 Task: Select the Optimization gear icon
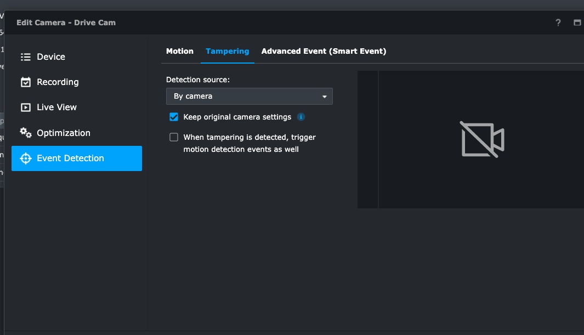point(25,133)
